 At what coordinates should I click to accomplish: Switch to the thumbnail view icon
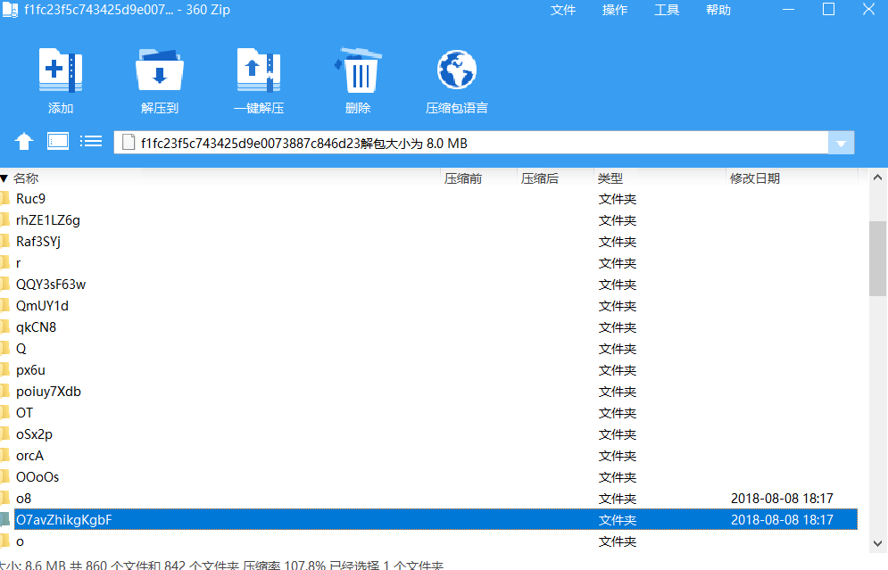[x=58, y=141]
